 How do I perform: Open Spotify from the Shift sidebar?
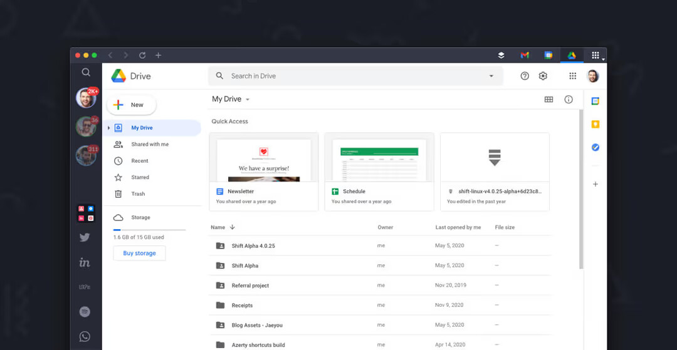click(x=85, y=312)
